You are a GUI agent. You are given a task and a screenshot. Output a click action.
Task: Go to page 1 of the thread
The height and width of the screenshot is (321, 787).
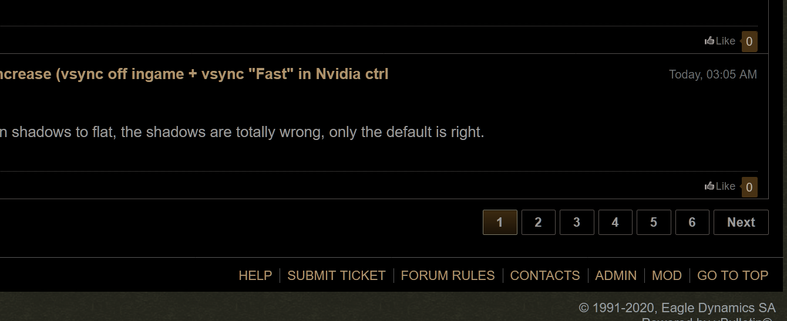pos(500,222)
